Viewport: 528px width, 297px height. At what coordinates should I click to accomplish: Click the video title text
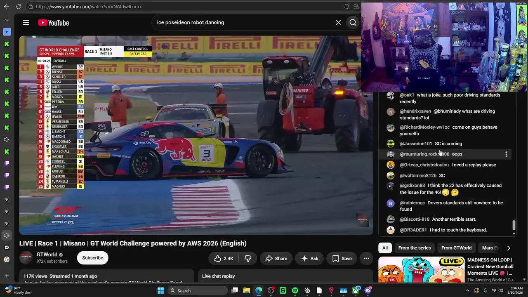(x=133, y=243)
